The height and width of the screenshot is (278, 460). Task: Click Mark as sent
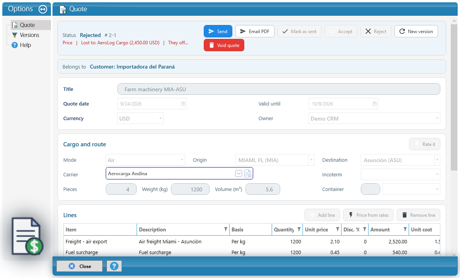tap(299, 31)
